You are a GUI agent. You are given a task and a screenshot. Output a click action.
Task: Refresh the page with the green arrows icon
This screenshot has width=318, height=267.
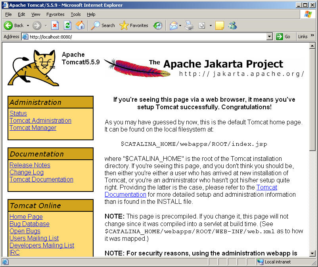(x=67, y=25)
